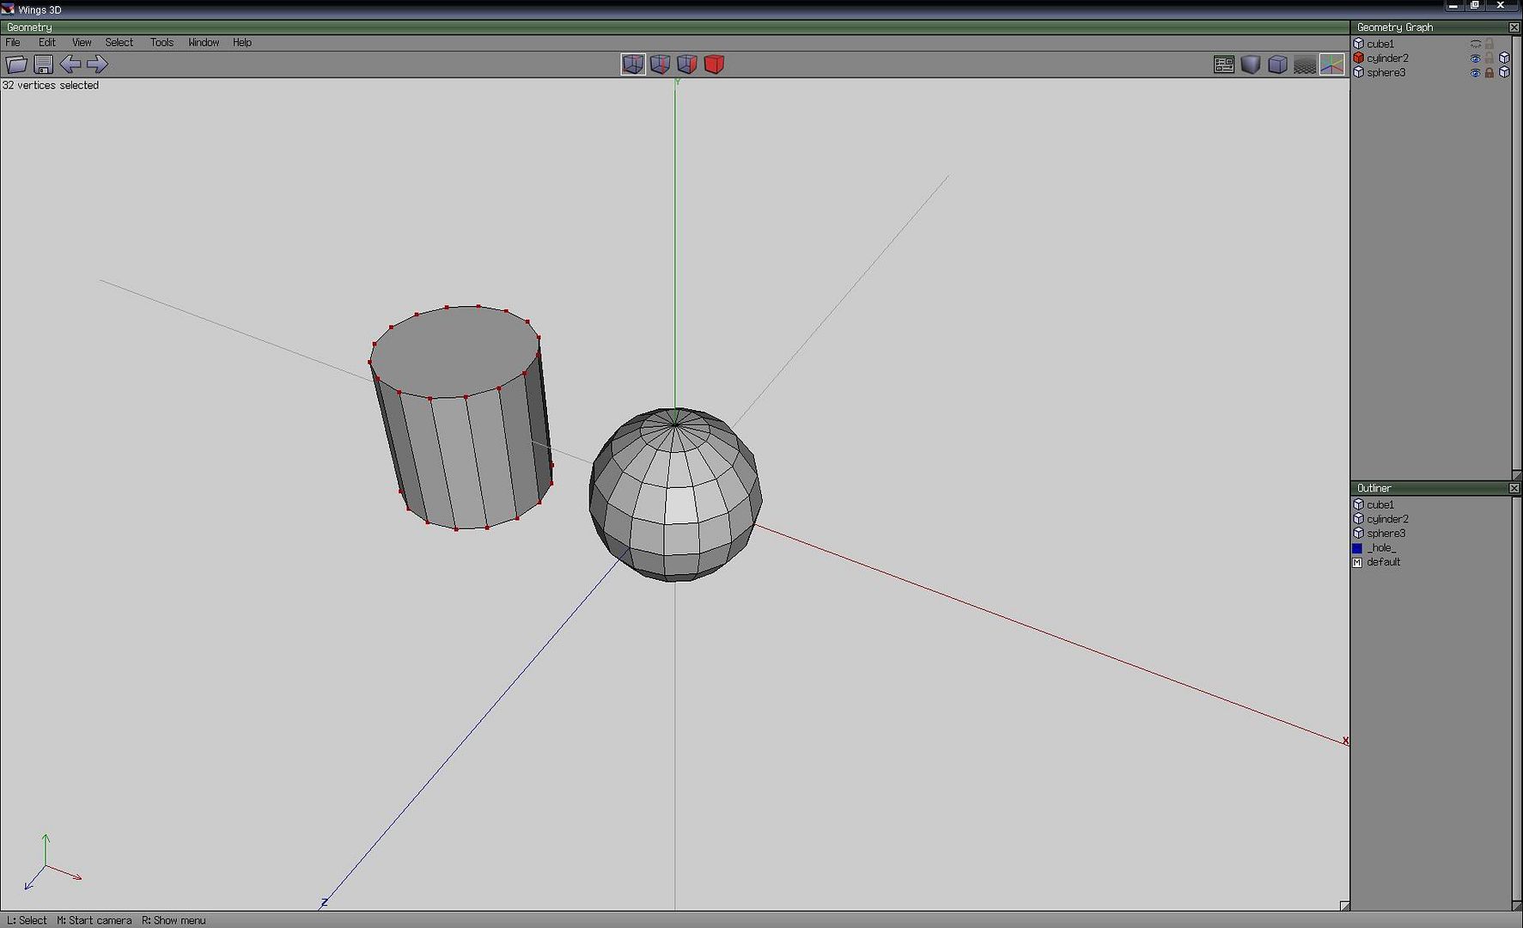The image size is (1523, 928).
Task: Open the Edit menu
Action: (x=47, y=42)
